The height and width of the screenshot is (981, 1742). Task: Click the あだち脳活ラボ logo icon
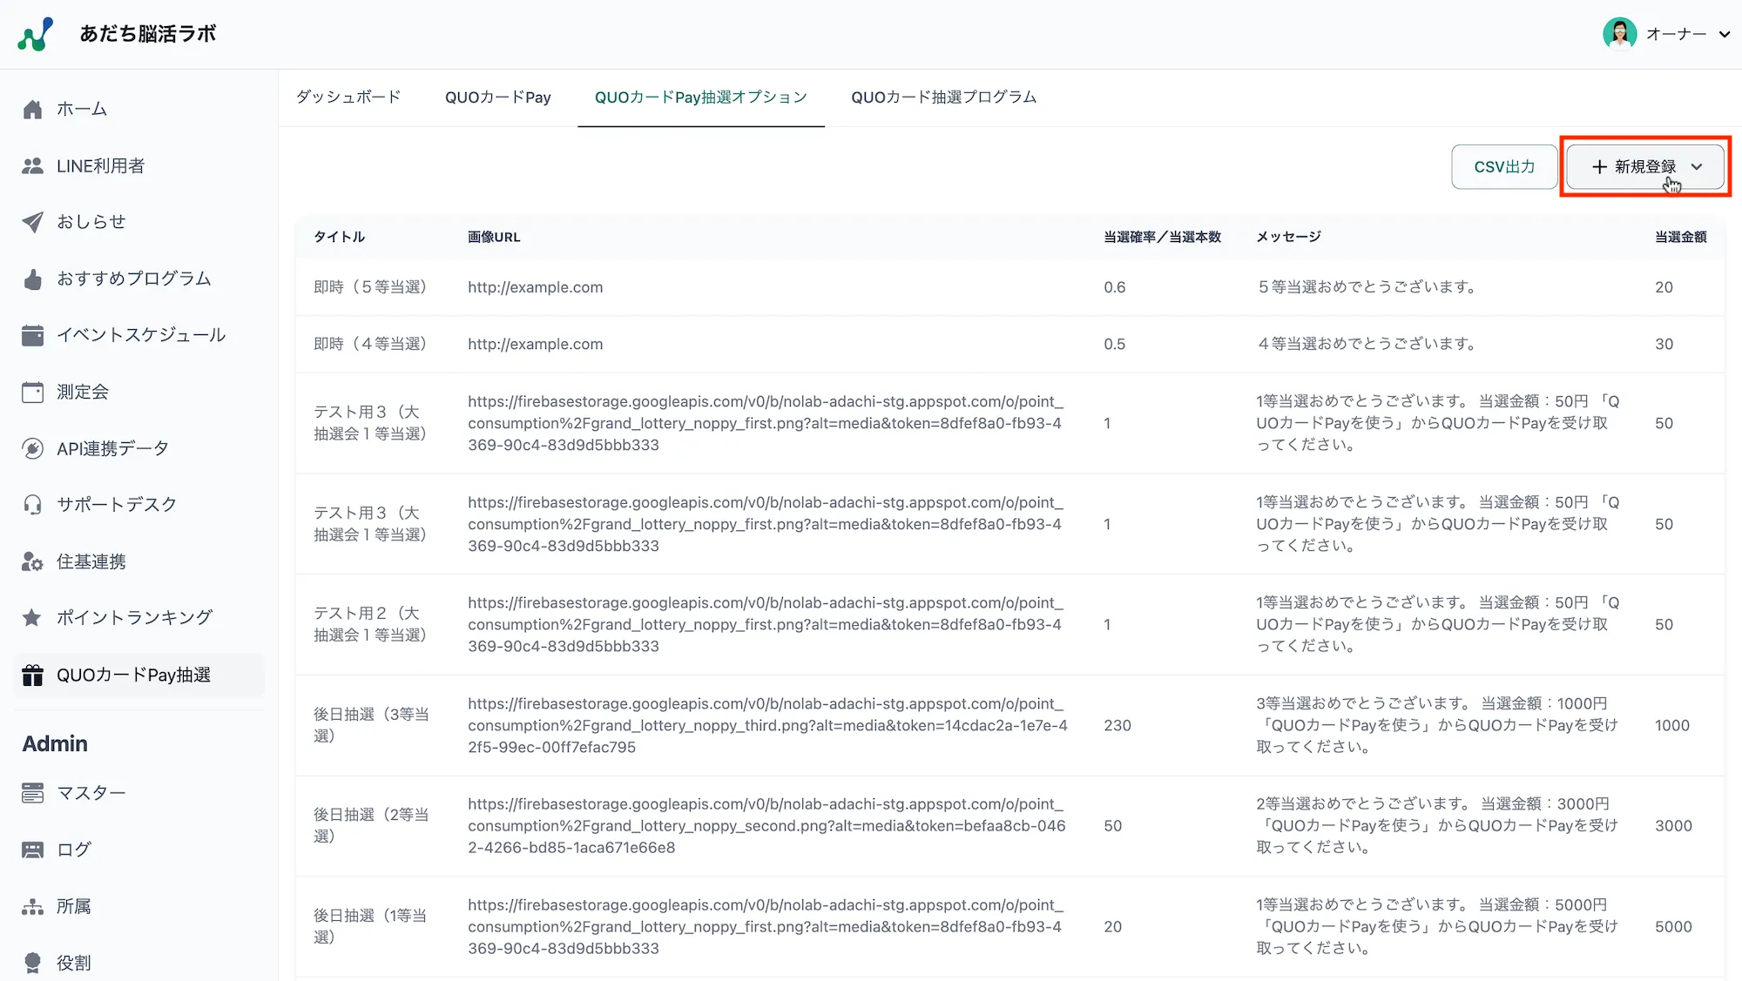(36, 34)
